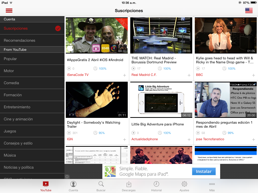Tap the US flag region icon
Image resolution: width=258 pixels, height=193 pixels.
(249, 11)
